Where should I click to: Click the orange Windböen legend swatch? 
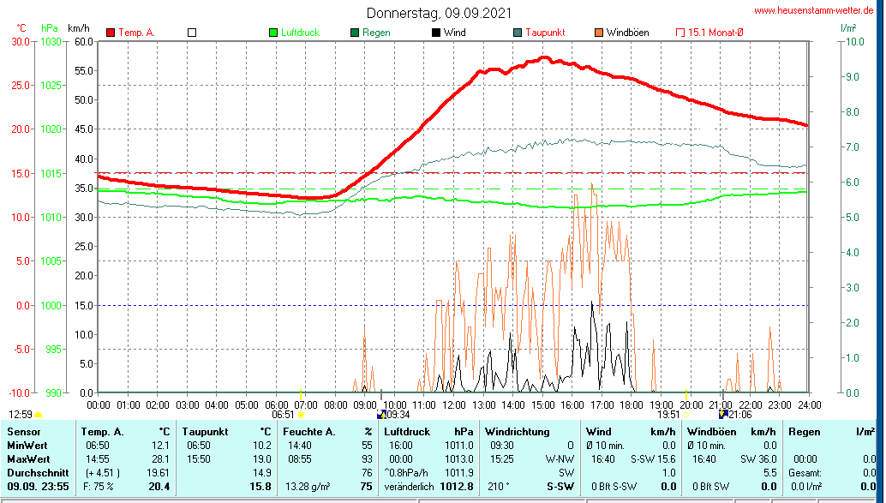(599, 33)
